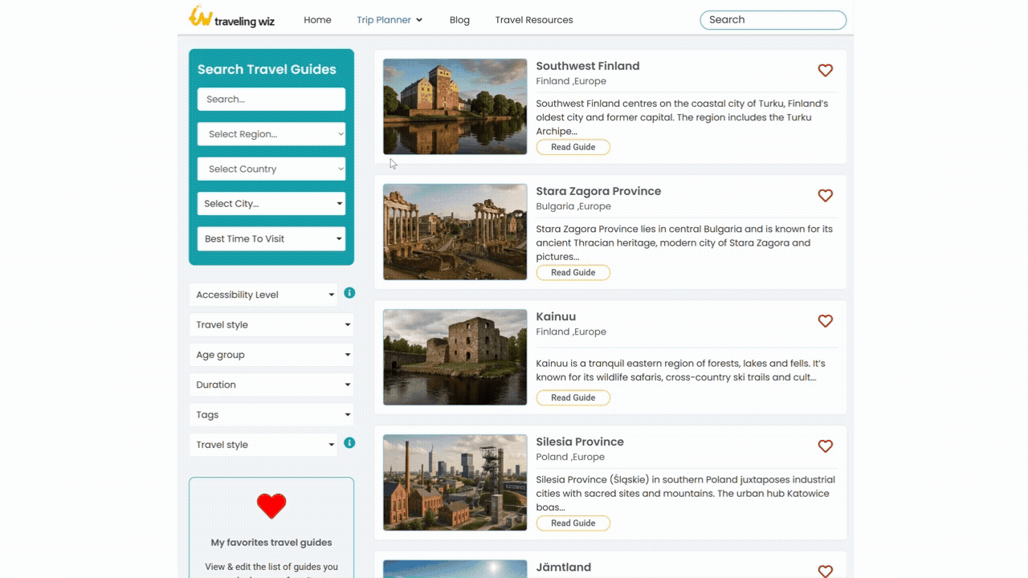The image size is (1028, 578).
Task: Open the Duration filter dropdown
Action: pos(271,384)
